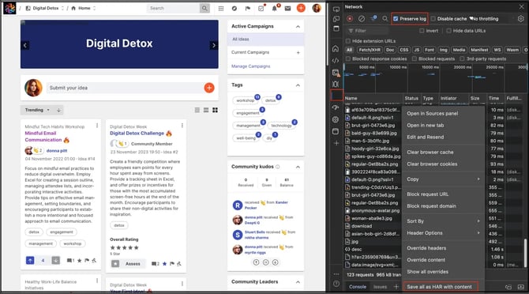Open the Trending sort dropdown

pyautogui.click(x=37, y=110)
